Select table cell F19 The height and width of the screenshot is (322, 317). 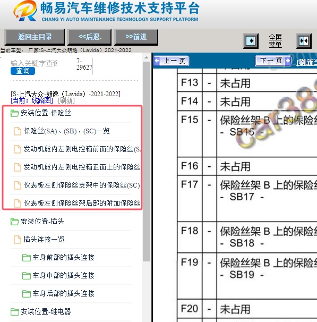(190, 276)
